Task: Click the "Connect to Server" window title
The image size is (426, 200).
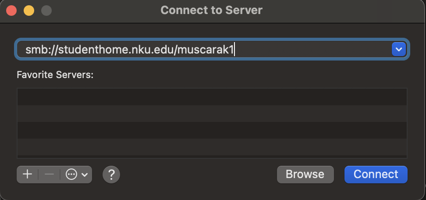Action: 212,10
